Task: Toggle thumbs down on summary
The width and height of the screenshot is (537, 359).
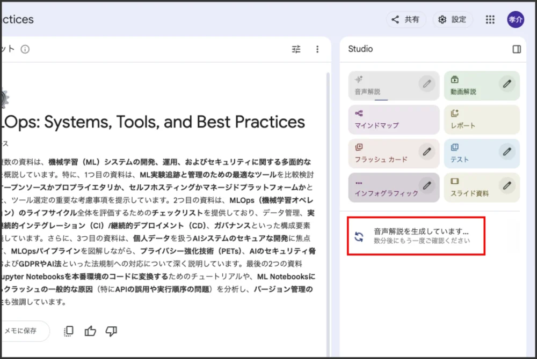Action: click(x=111, y=331)
